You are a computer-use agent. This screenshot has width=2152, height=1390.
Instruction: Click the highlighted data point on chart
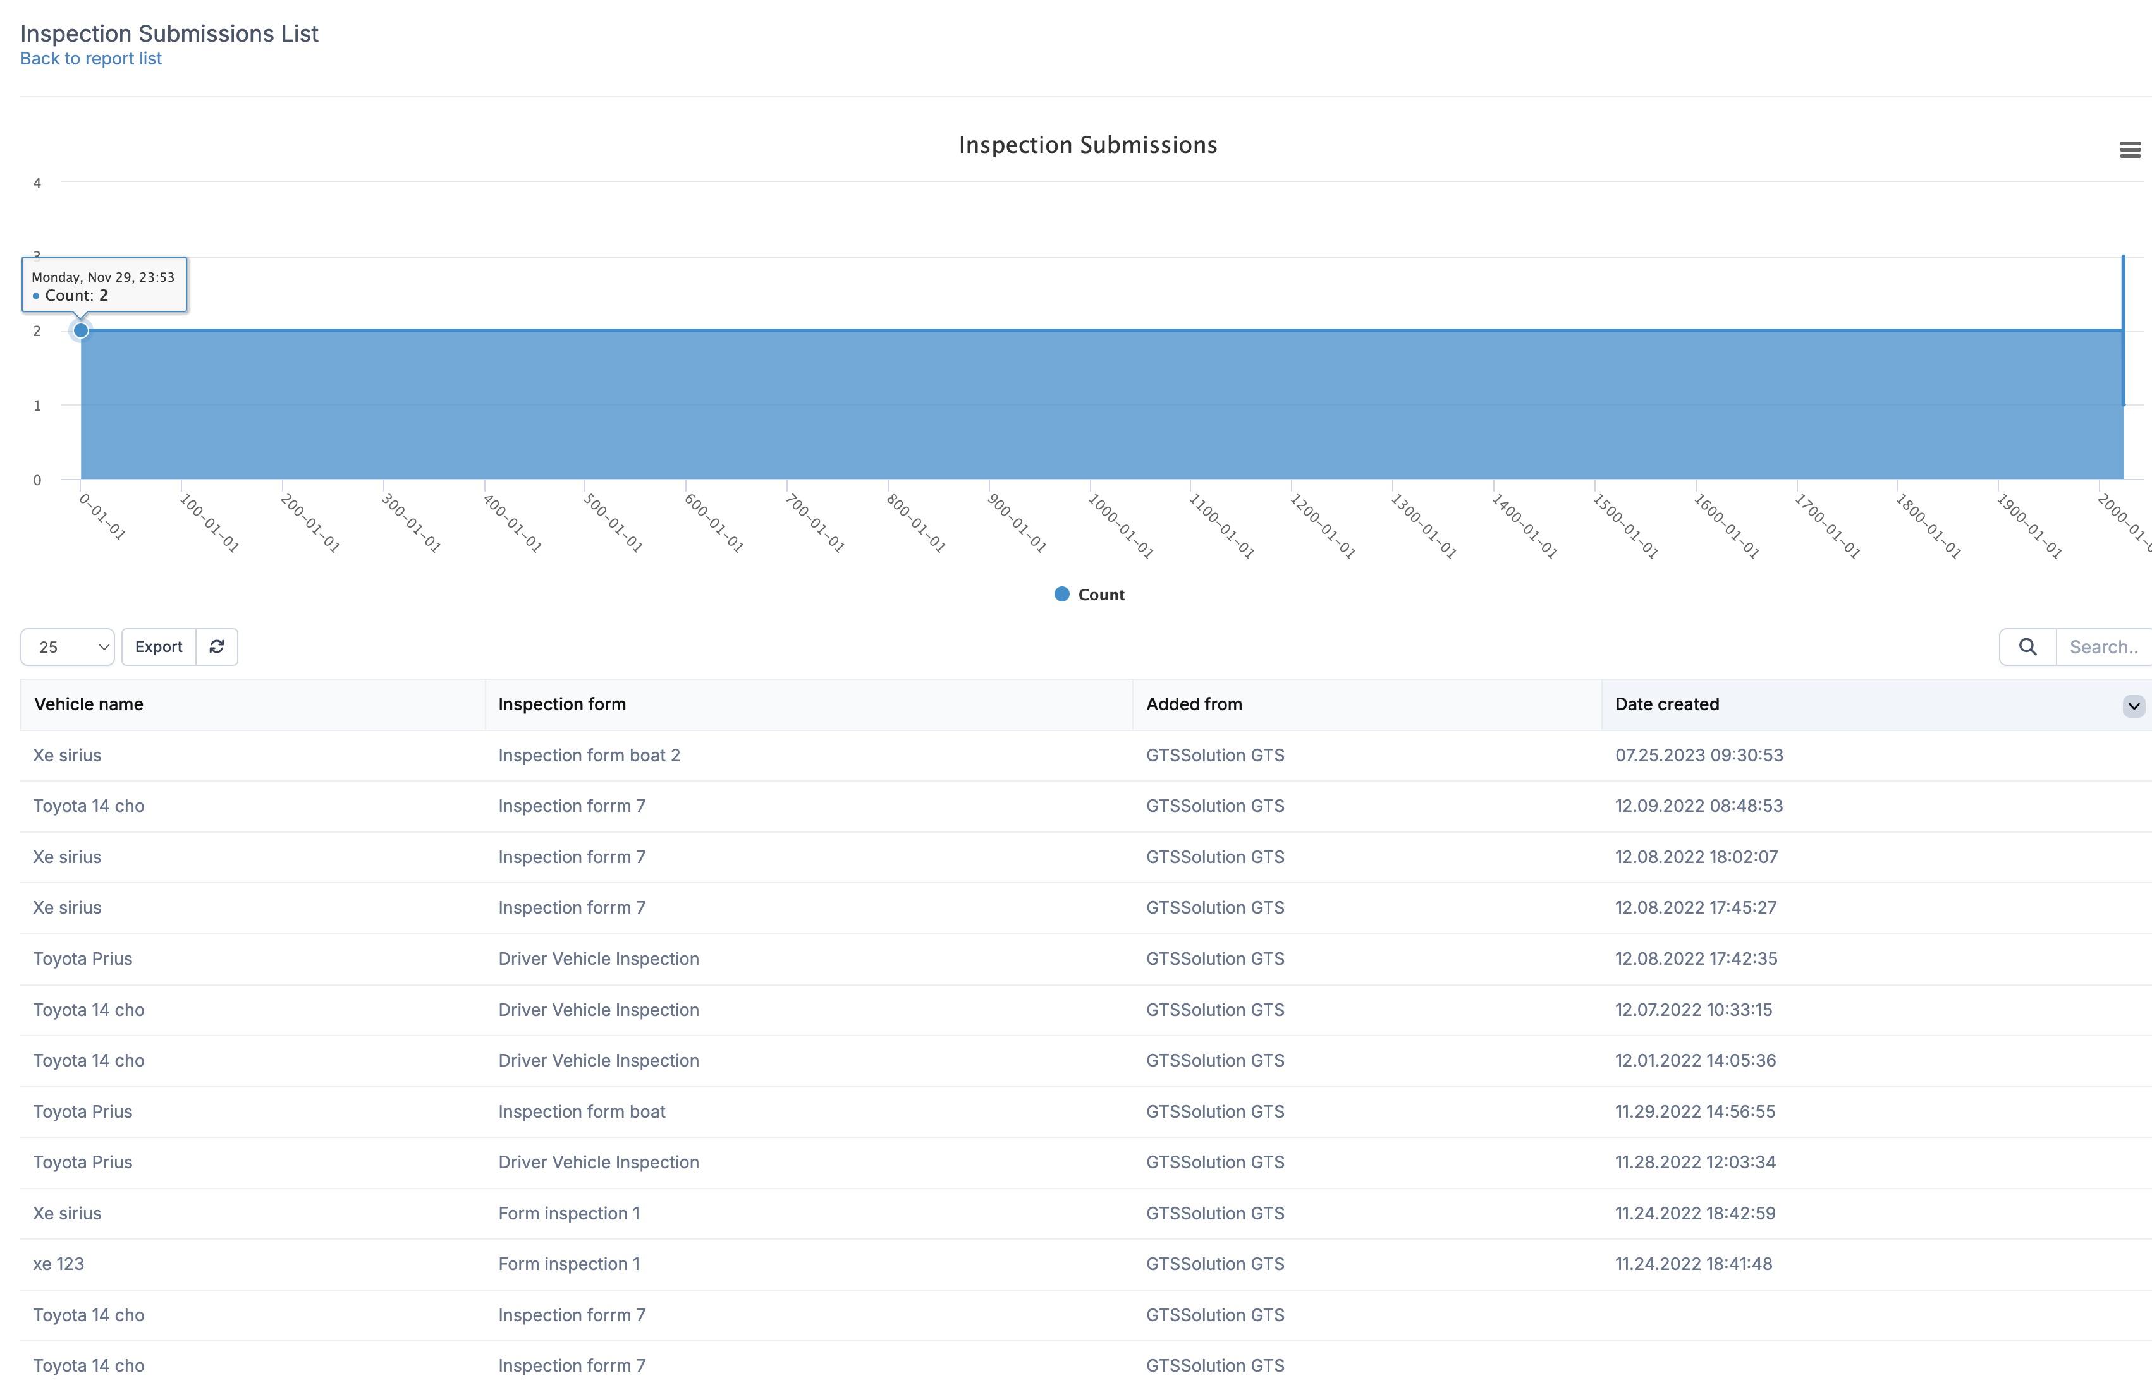point(82,330)
